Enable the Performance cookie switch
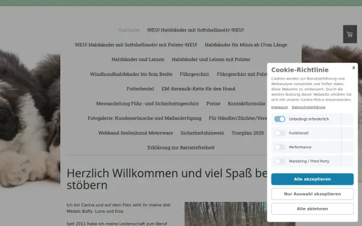Image resolution: width=362 pixels, height=226 pixels. click(x=279, y=147)
